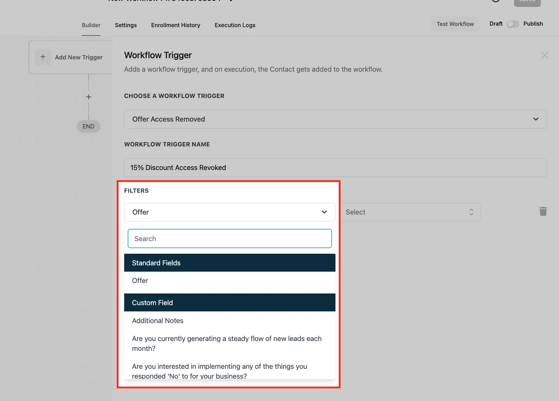
Task: Click the Draft label
Action: tap(496, 24)
